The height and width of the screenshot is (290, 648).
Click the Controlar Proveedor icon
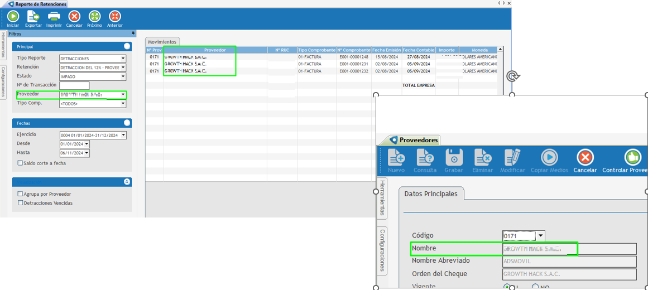coord(632,158)
